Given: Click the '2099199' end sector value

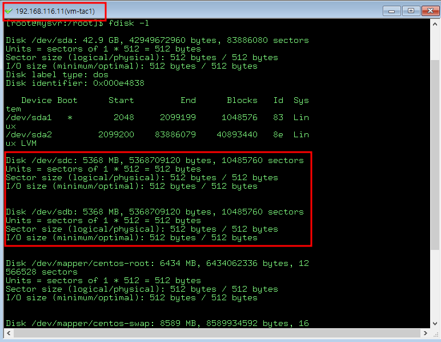Looking at the screenshot, I should 178,117.
